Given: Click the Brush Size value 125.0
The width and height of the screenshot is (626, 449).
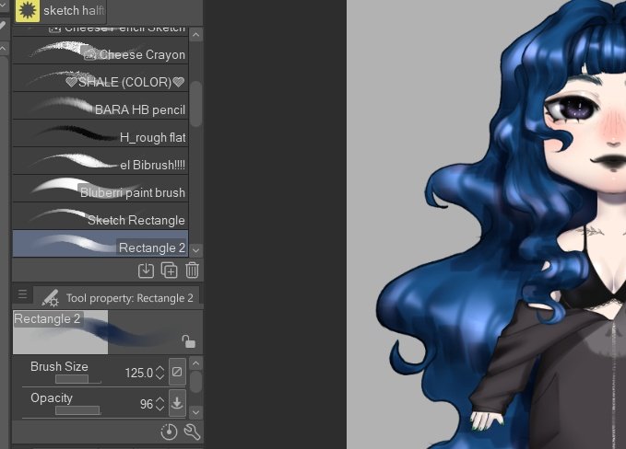Looking at the screenshot, I should [139, 373].
